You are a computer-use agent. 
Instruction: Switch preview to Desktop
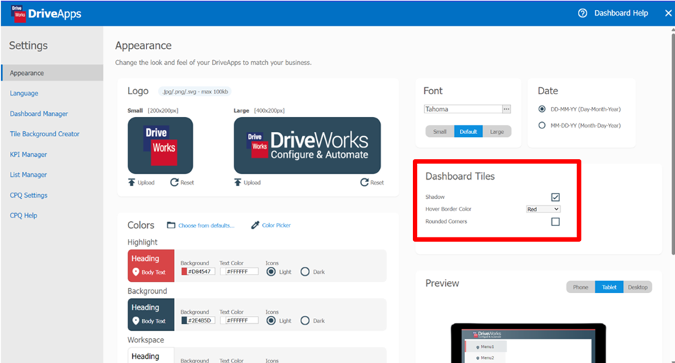(638, 287)
